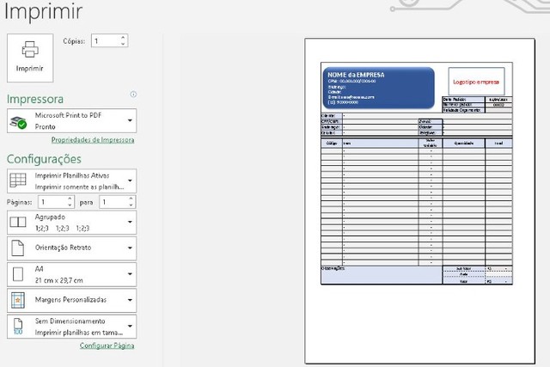The height and width of the screenshot is (367, 550).
Task: Click 'Imprimir somente as planilh...' description text
Action: [79, 187]
